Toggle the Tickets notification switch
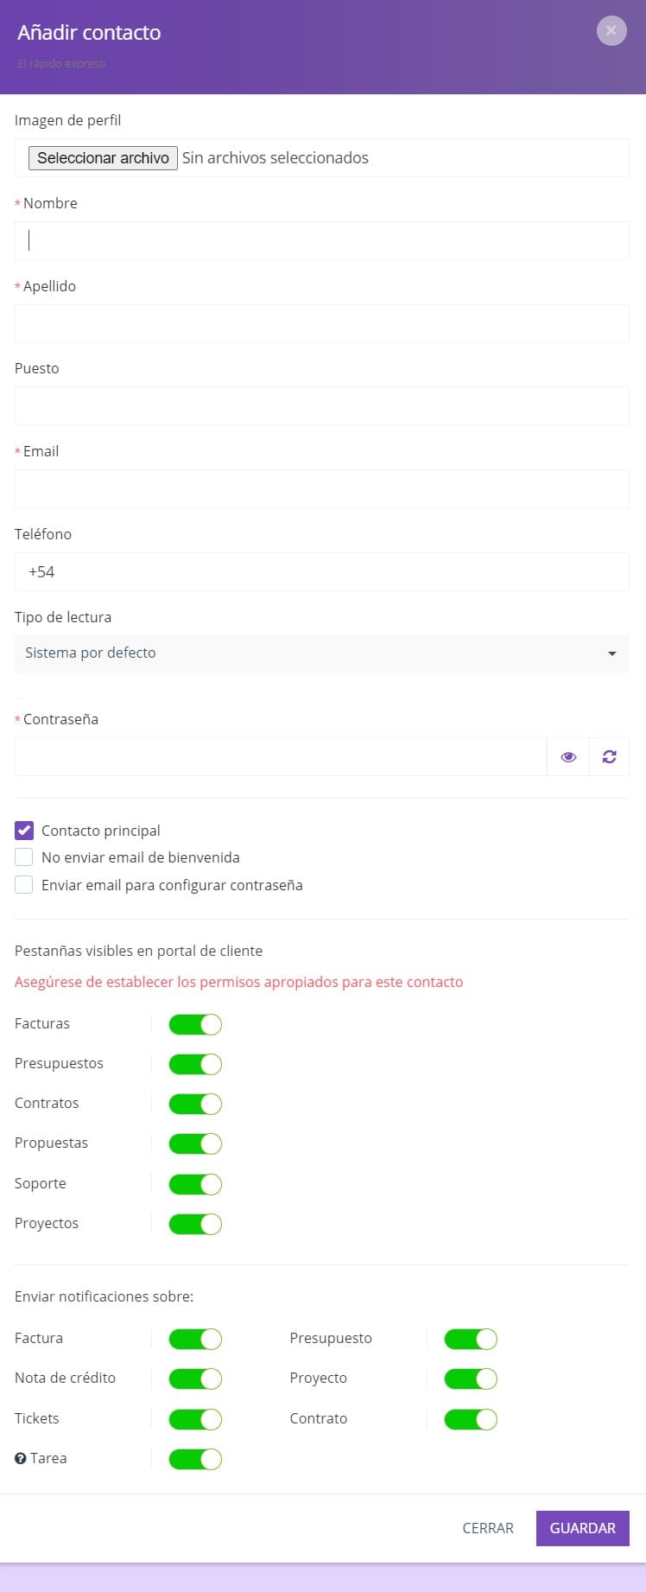 pyautogui.click(x=195, y=1419)
